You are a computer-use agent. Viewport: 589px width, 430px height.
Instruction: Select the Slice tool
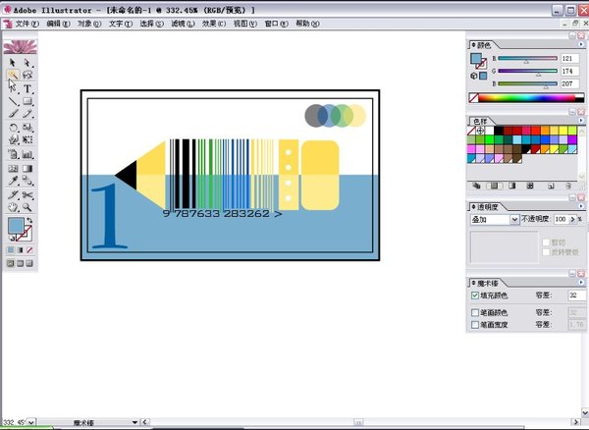pos(13,194)
